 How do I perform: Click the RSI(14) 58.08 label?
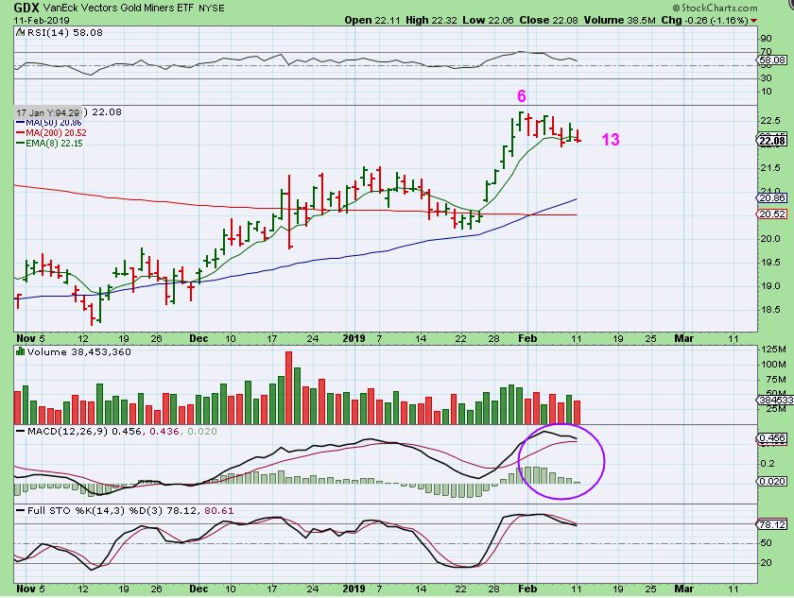pyautogui.click(x=64, y=32)
